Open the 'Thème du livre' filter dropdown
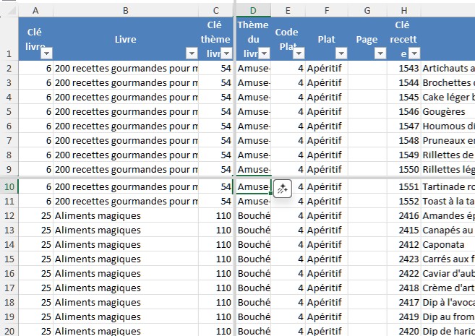Screen dimensions: 475x336 tap(262, 53)
